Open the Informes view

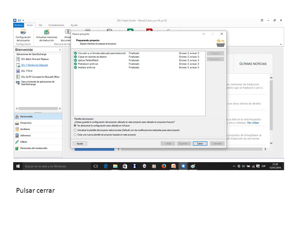[38, 136]
